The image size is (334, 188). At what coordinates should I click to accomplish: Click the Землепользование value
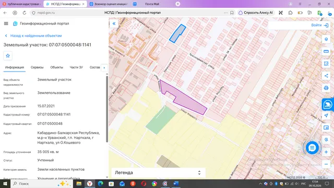pyautogui.click(x=54, y=93)
